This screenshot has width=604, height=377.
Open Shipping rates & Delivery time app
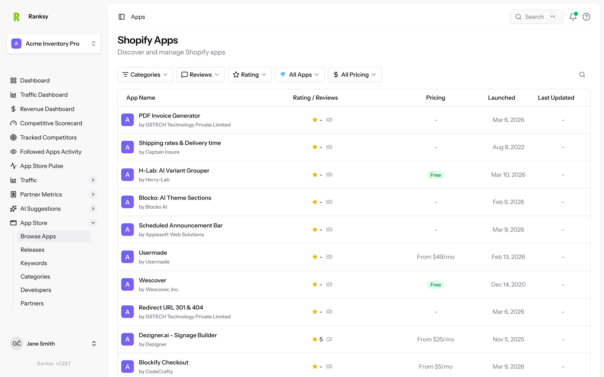tap(180, 143)
